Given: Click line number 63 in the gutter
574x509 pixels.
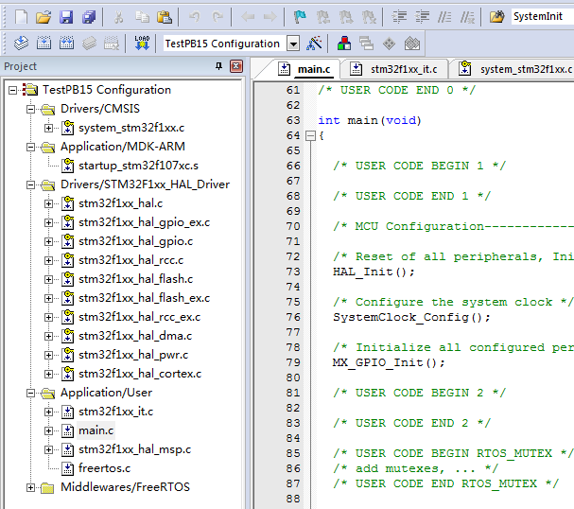Looking at the screenshot, I should 293,120.
